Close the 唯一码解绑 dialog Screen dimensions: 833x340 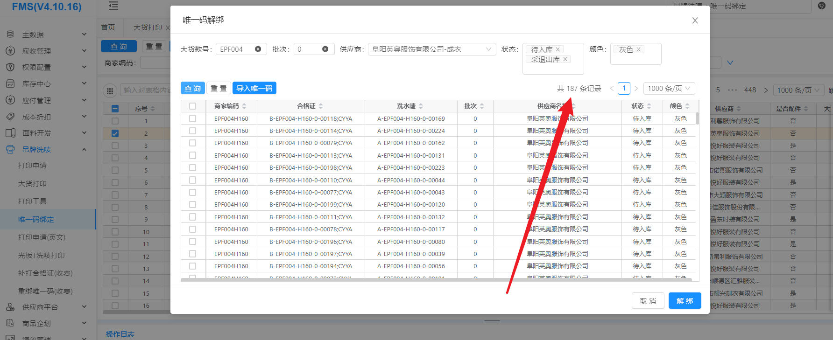[695, 21]
